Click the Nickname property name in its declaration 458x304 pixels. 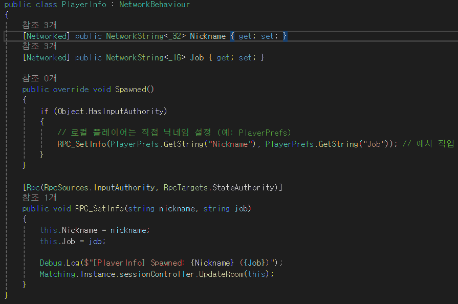click(208, 36)
